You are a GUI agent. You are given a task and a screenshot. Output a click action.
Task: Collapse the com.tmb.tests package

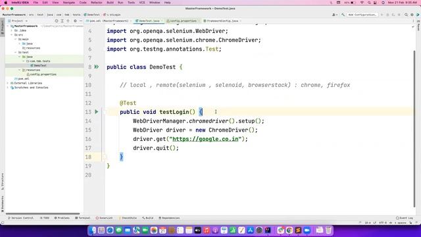click(24, 61)
